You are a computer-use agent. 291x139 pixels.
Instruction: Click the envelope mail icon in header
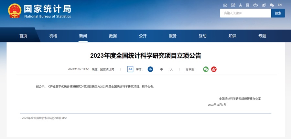click(x=225, y=5)
